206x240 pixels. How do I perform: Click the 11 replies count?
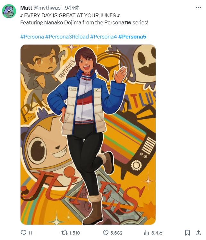click(x=30, y=233)
